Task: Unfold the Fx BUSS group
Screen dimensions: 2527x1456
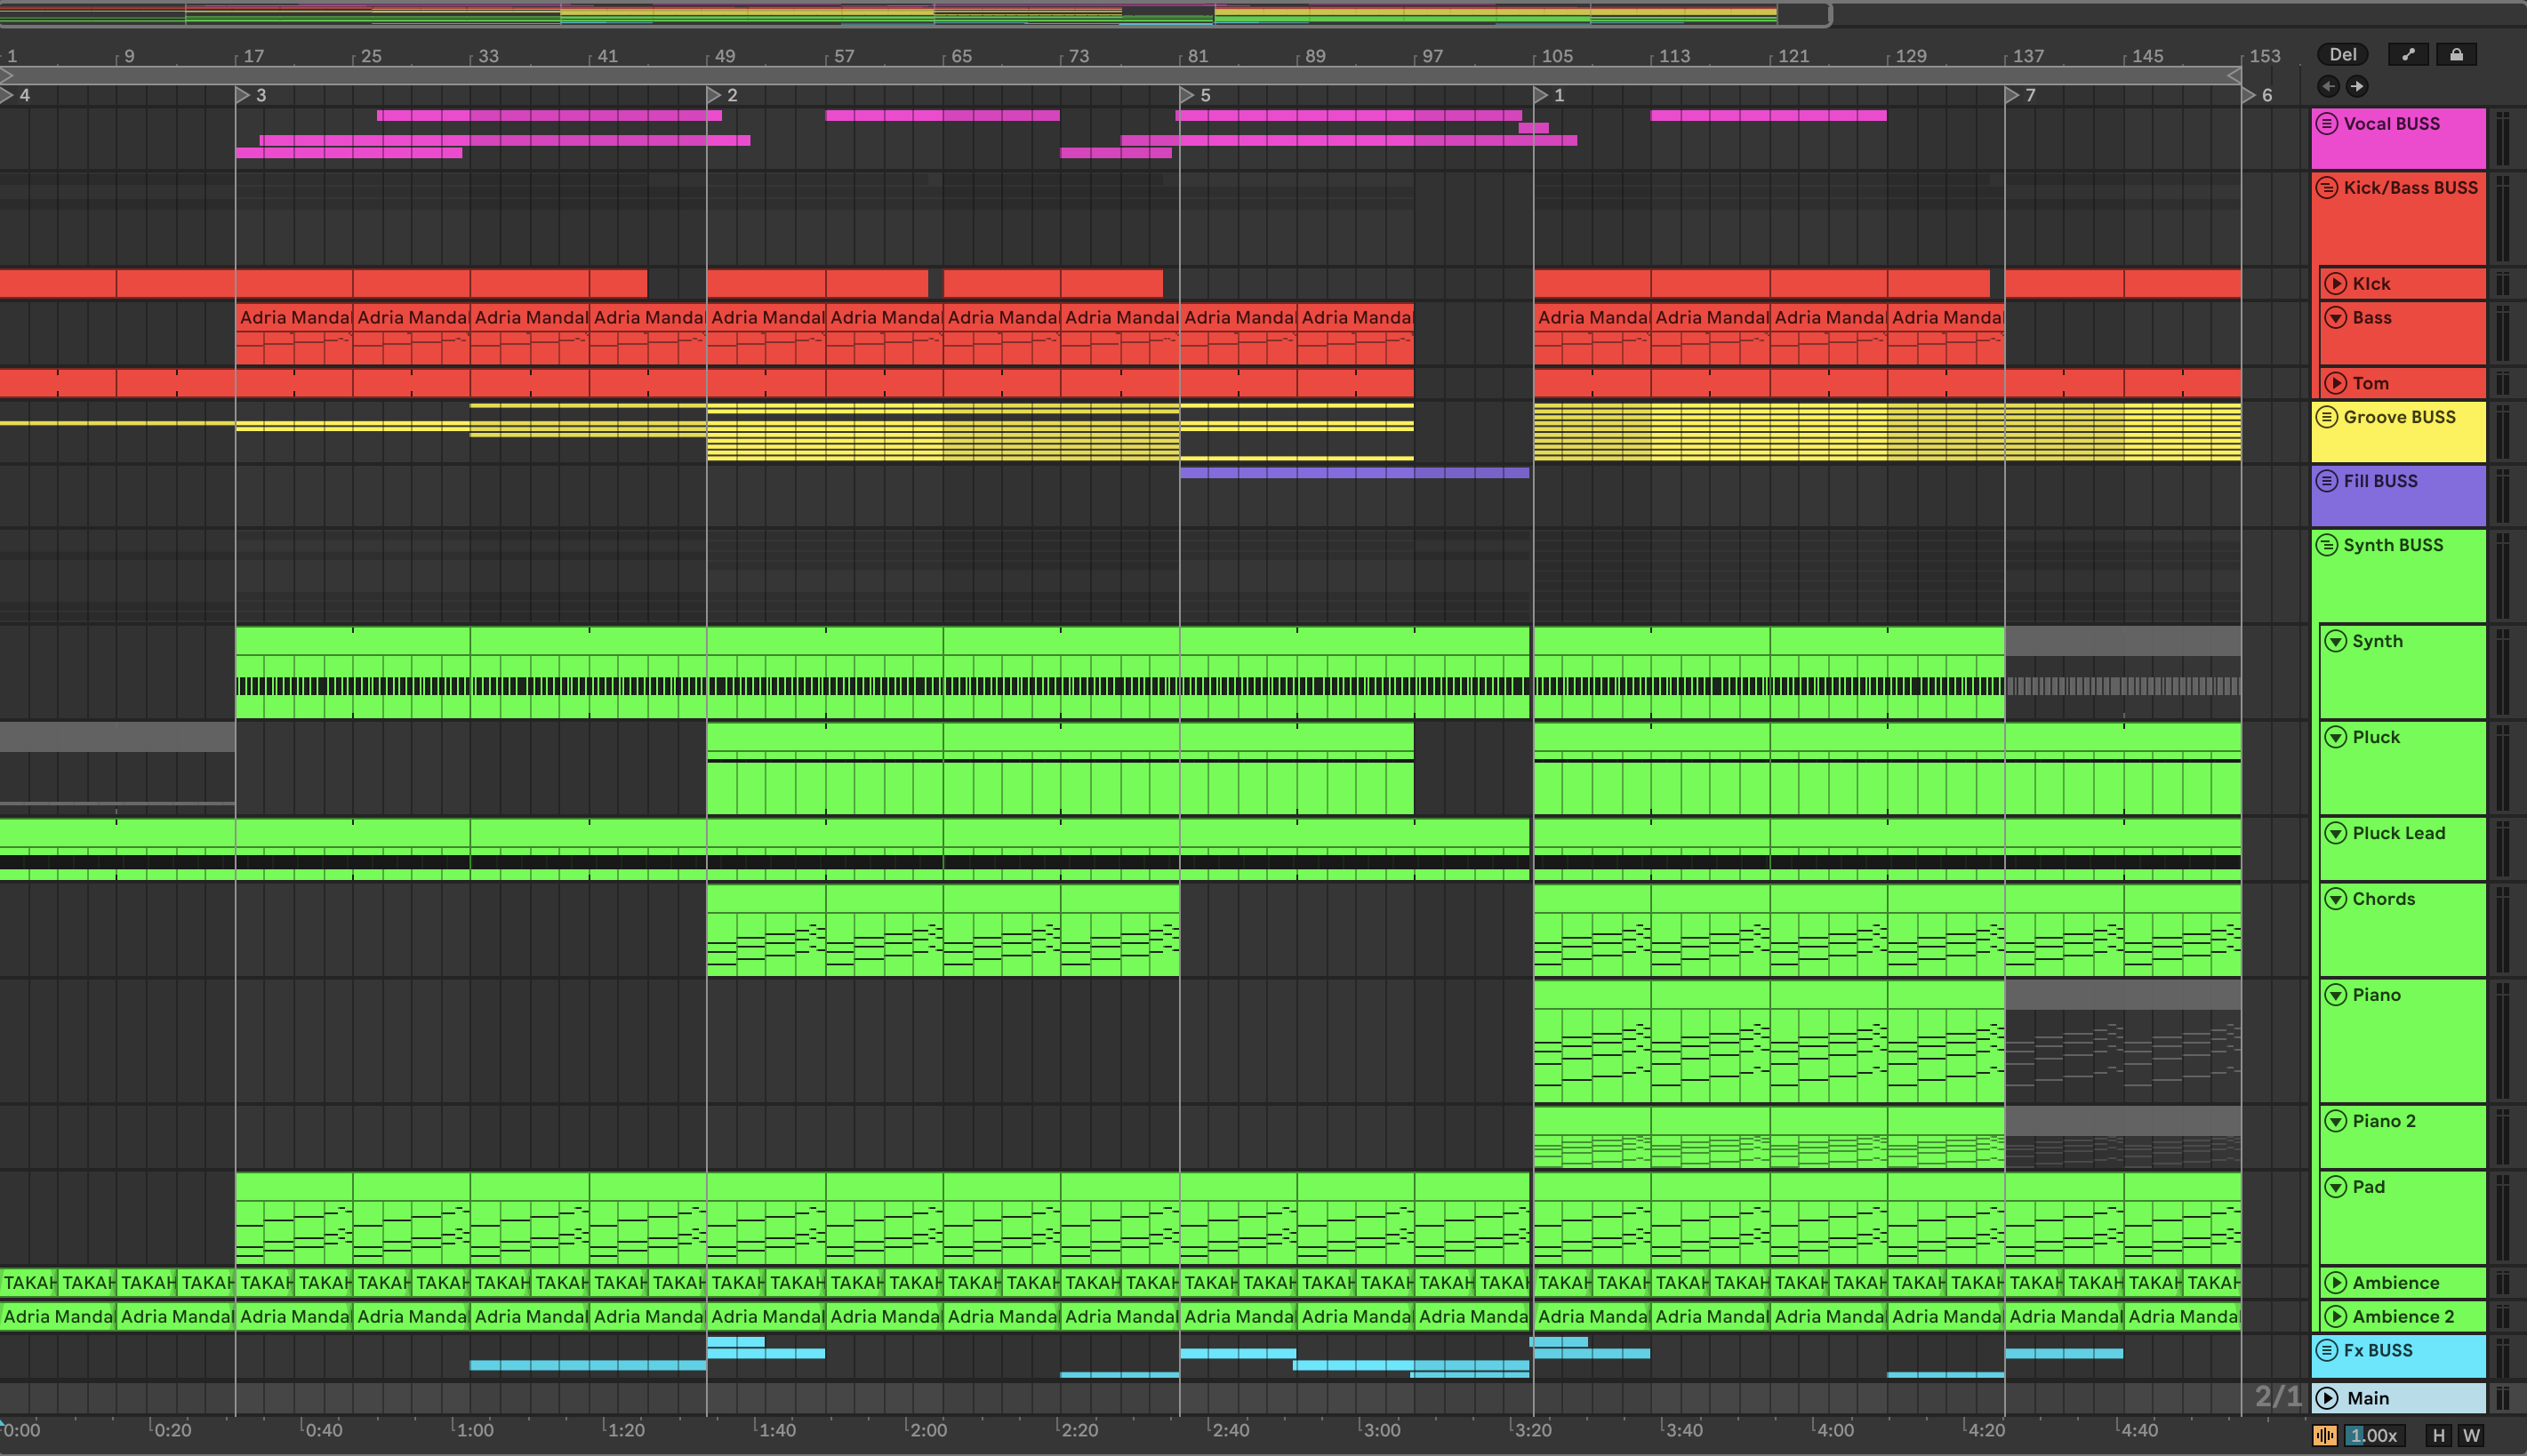Action: pyautogui.click(x=2327, y=1350)
